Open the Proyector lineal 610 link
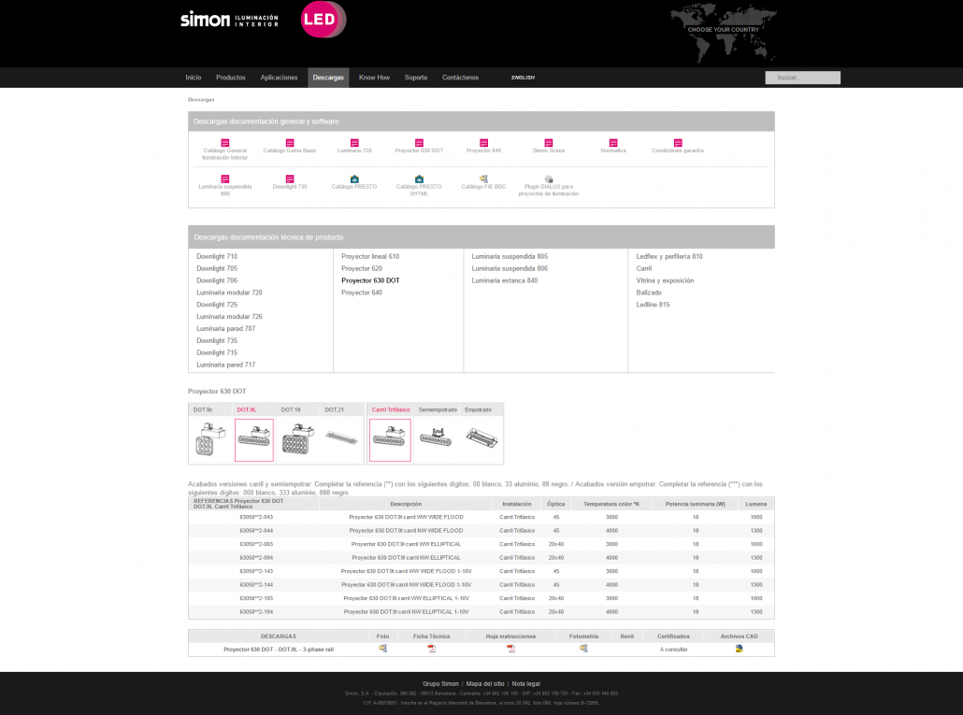 click(370, 256)
